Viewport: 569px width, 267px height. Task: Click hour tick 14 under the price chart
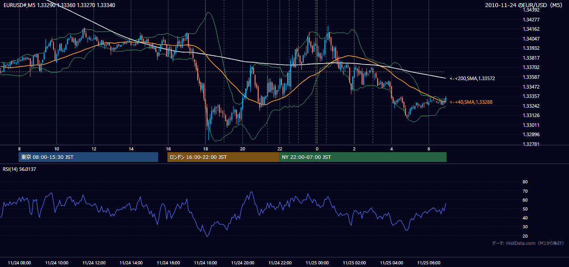[x=131, y=149]
